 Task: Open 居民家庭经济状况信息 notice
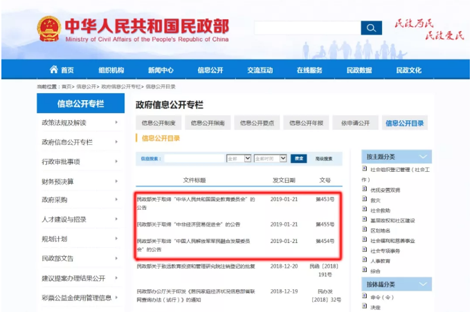[x=196, y=295]
